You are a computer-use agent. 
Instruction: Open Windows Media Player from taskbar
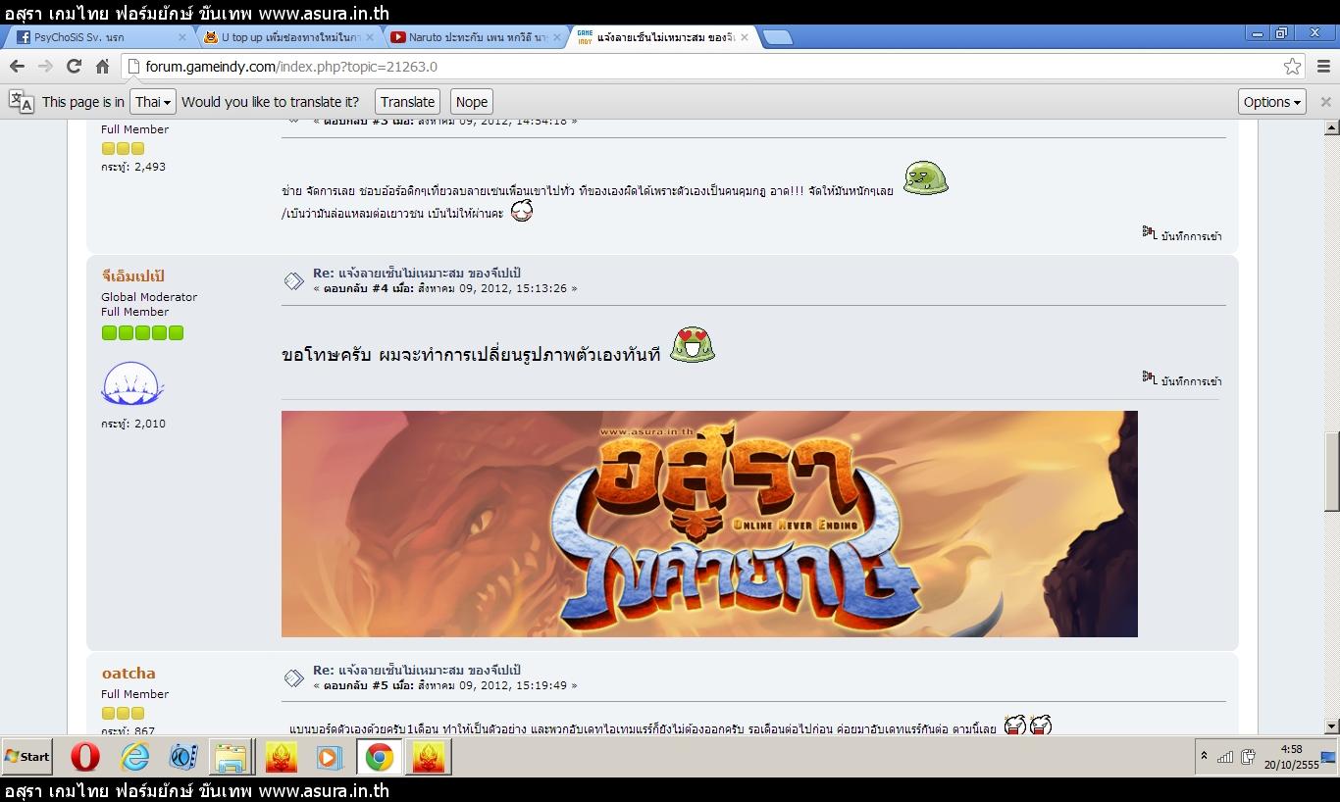(x=330, y=757)
